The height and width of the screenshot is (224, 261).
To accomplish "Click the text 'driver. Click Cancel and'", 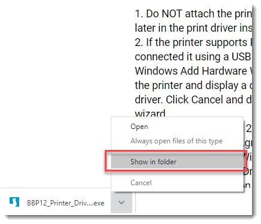I will pos(193,100).
